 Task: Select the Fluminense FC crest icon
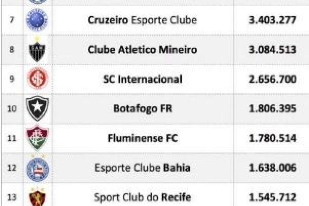pyautogui.click(x=37, y=138)
